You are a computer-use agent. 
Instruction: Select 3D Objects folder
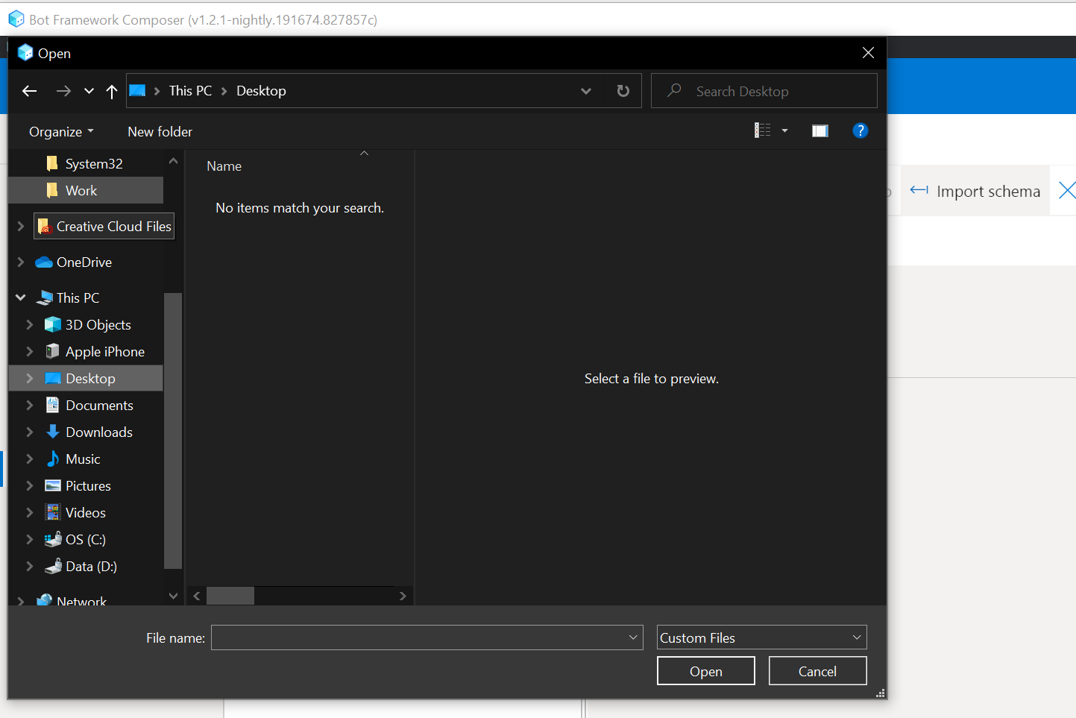click(x=88, y=324)
